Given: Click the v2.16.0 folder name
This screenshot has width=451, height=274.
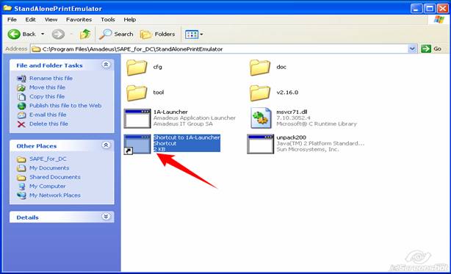Looking at the screenshot, I should pos(287,93).
